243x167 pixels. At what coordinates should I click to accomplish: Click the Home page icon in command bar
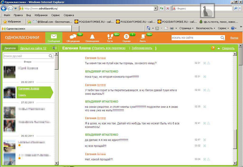tap(149, 28)
